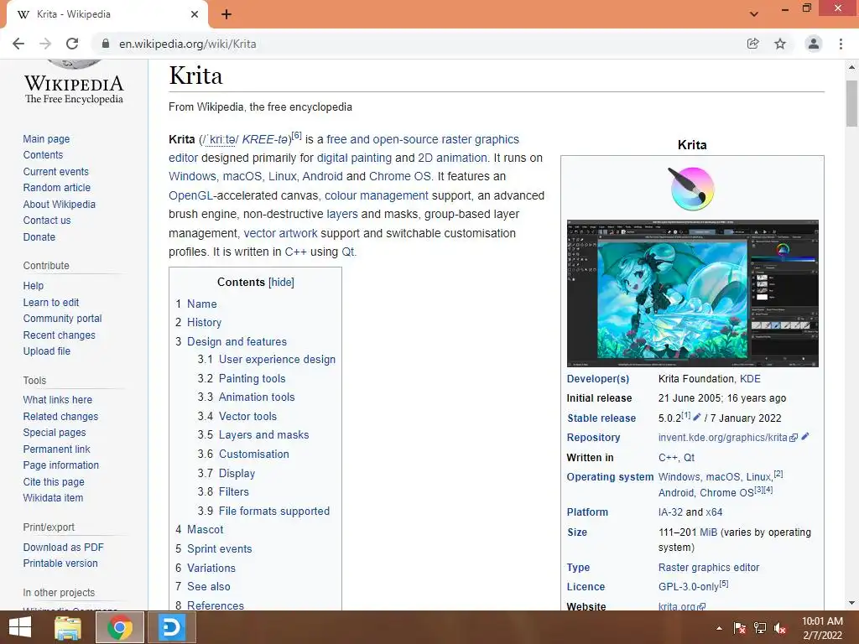Image resolution: width=859 pixels, height=644 pixels.
Task: Open Recent changes link
Action: coord(60,335)
